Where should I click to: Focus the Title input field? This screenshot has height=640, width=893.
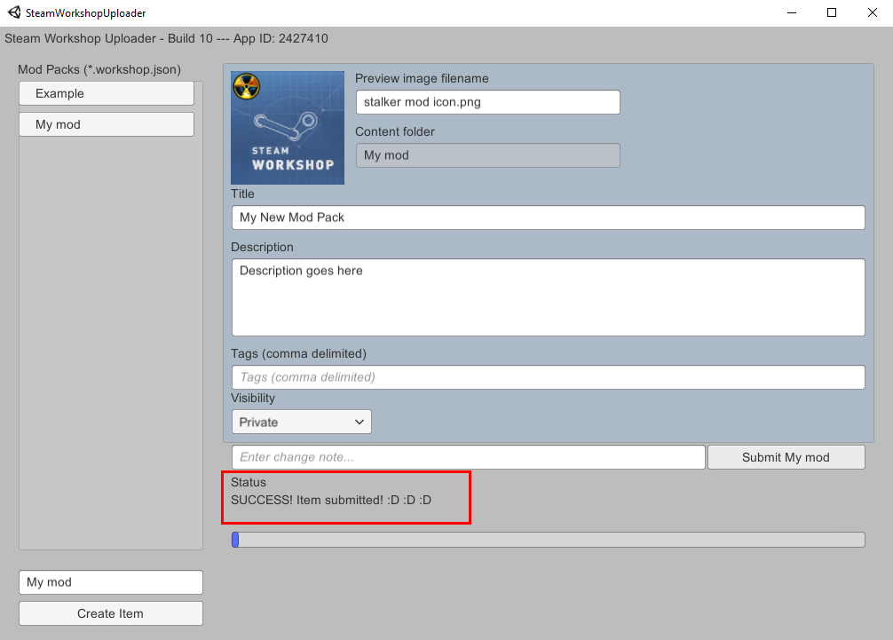[549, 217]
